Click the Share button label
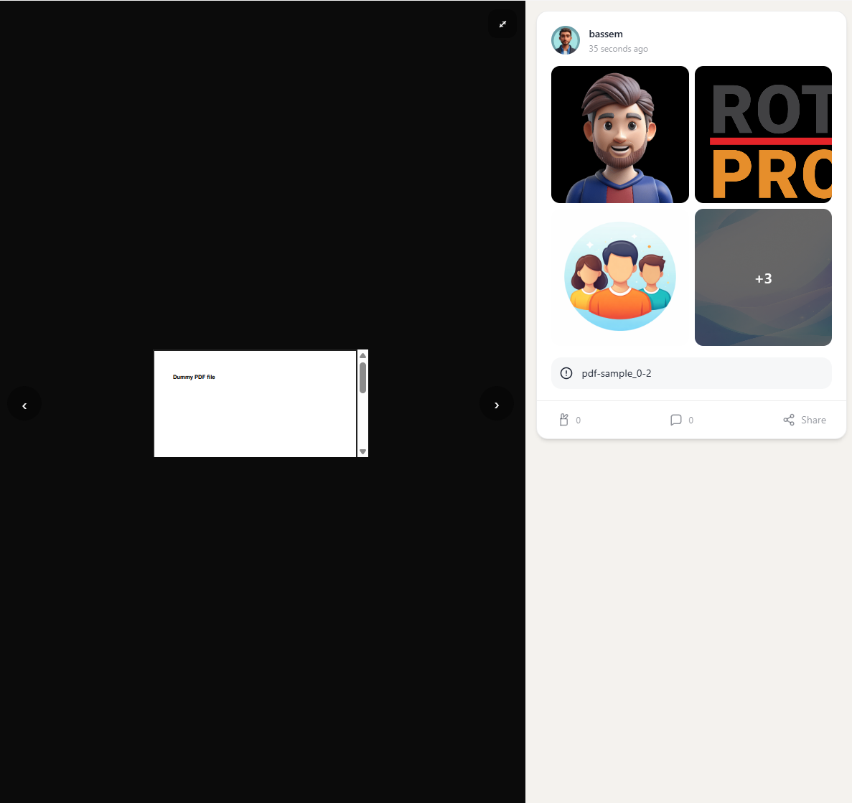 (813, 420)
